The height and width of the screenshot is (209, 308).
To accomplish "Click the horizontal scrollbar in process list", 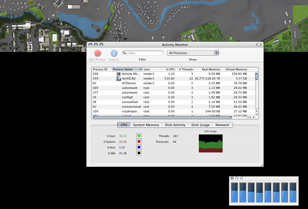I will tap(162, 117).
